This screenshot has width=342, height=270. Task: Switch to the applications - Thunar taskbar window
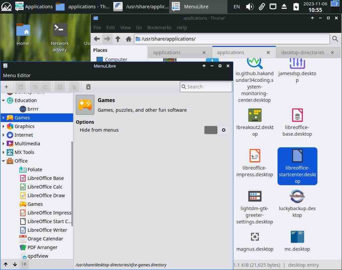coord(83,7)
